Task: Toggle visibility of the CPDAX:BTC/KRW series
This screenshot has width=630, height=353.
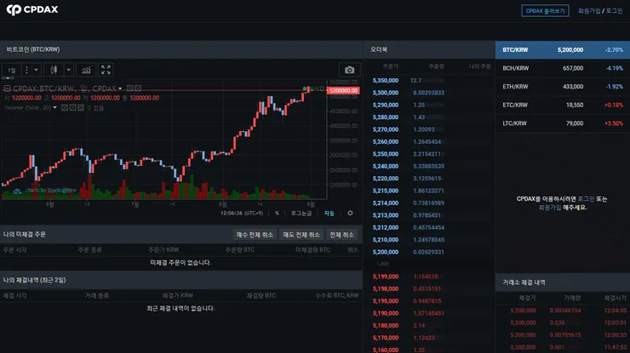Action: tap(129, 88)
